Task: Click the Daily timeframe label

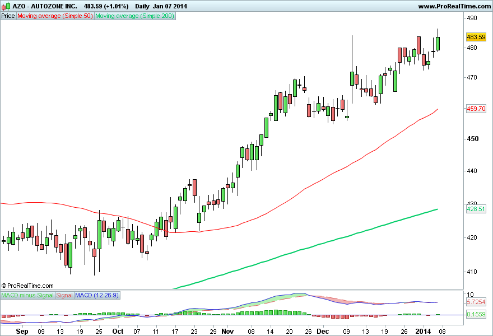Action: click(142, 6)
